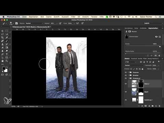
Task: Open the layer blend mode dropdown
Action: point(134,65)
